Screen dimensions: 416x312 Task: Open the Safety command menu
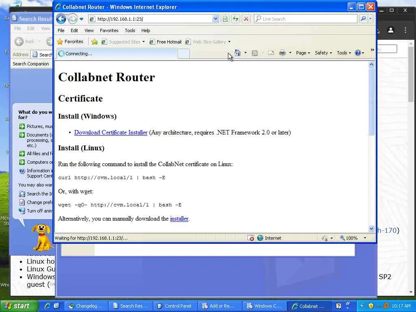[x=323, y=53]
